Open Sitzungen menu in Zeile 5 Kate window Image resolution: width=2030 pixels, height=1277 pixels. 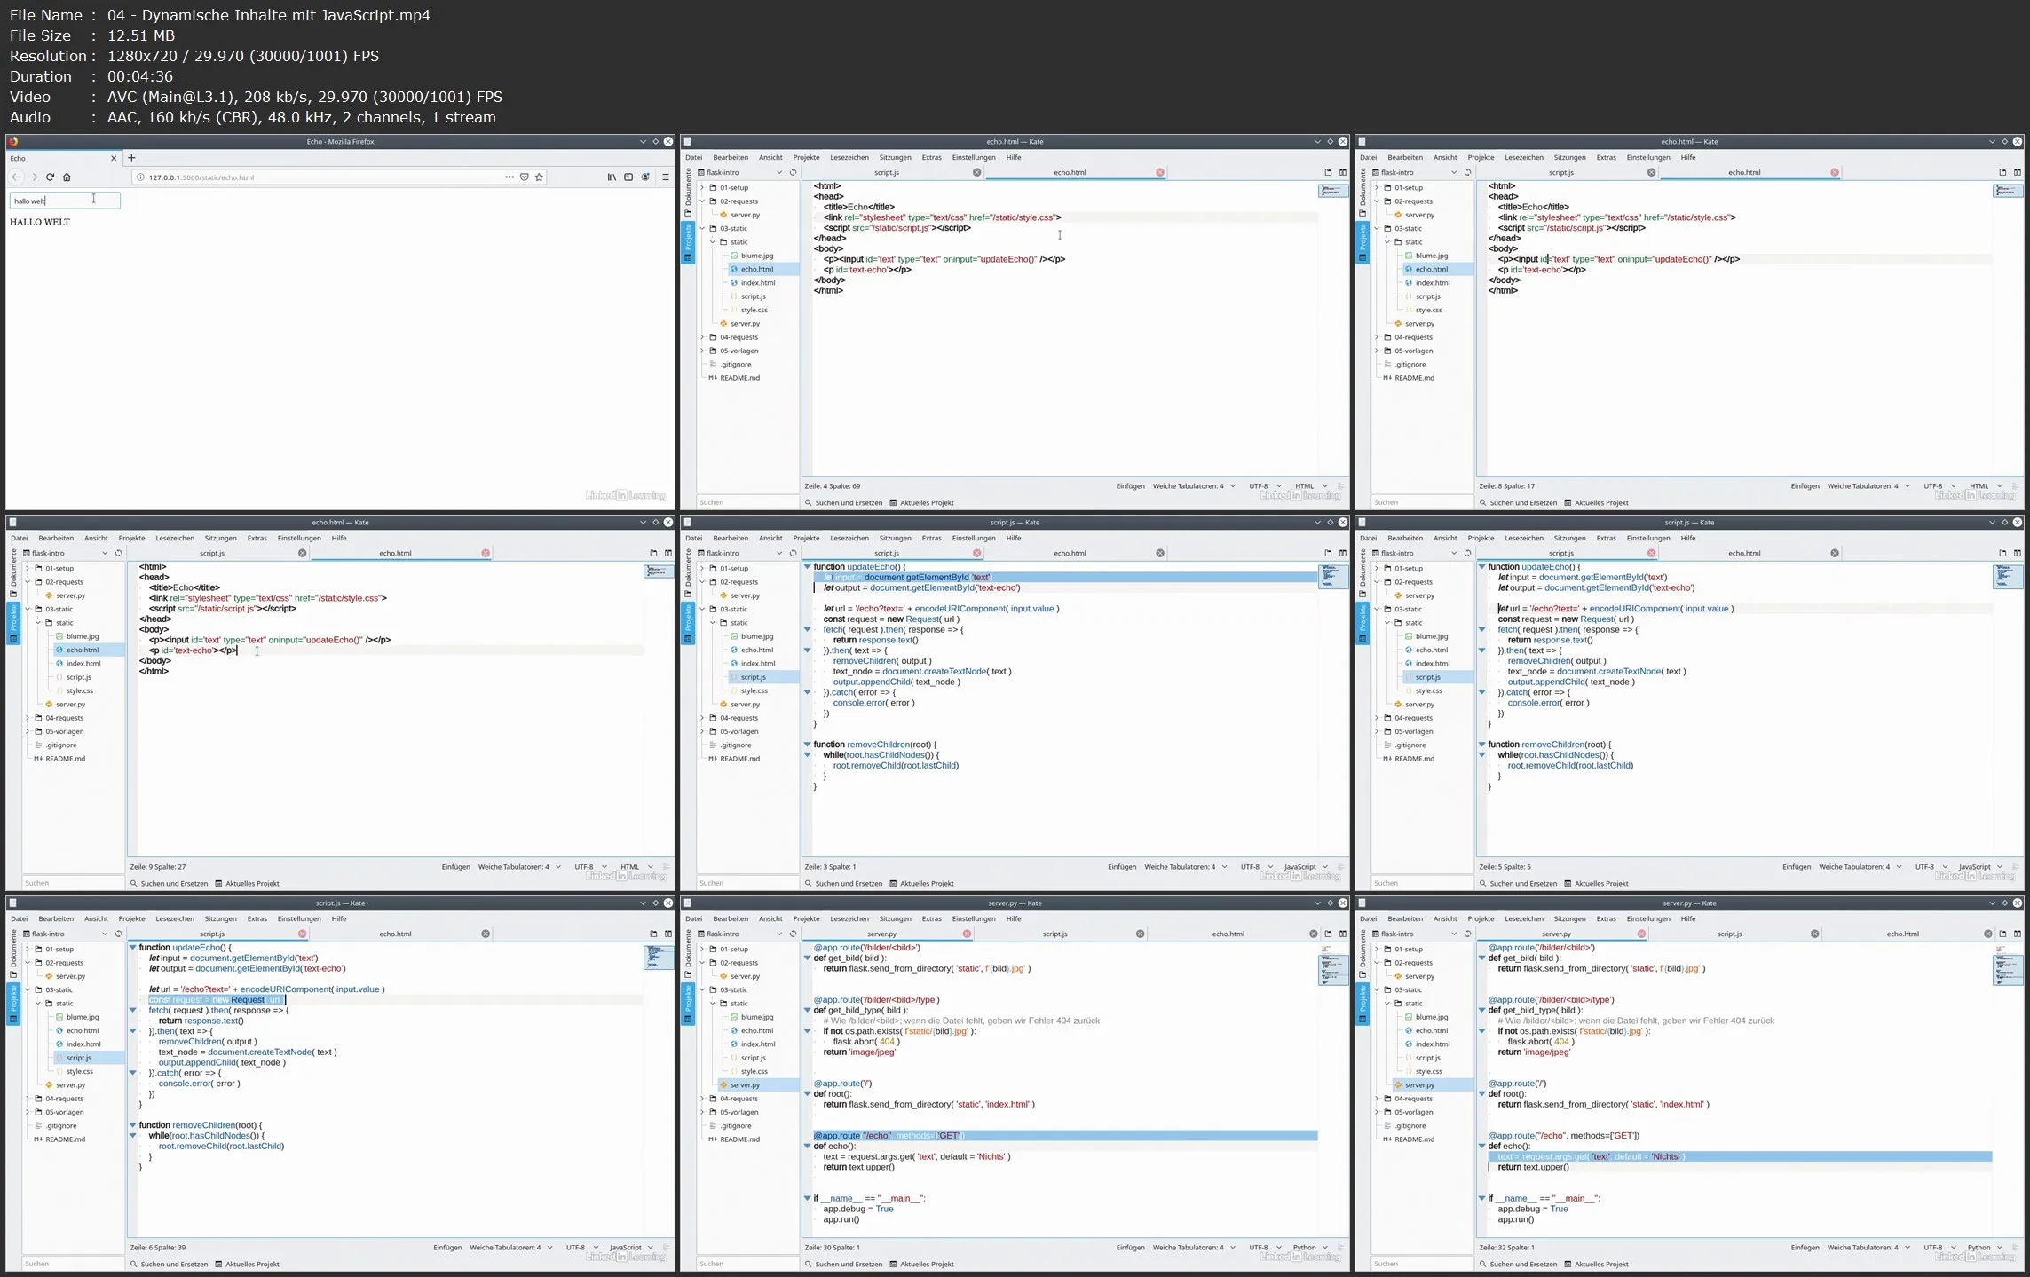(1569, 538)
